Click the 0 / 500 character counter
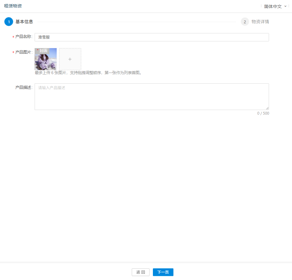The height and width of the screenshot is (280, 292). [263, 113]
